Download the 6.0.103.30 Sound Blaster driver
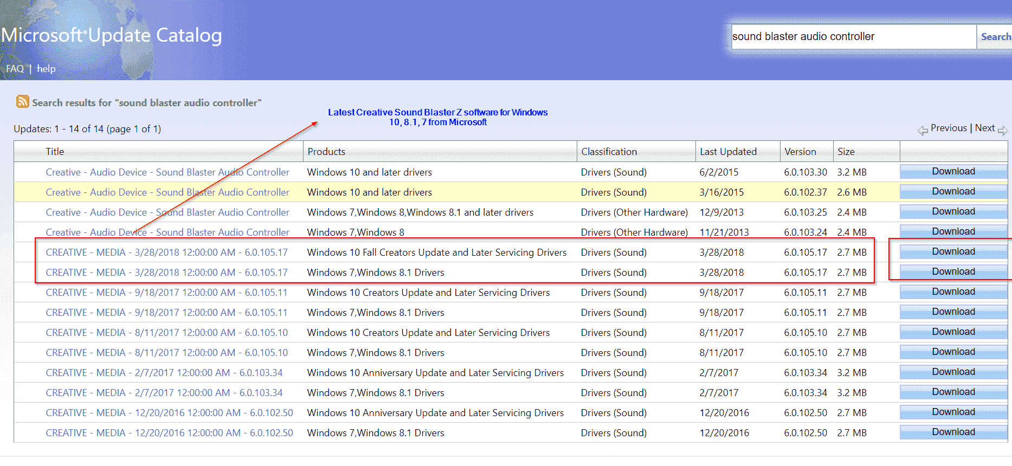 pos(953,171)
